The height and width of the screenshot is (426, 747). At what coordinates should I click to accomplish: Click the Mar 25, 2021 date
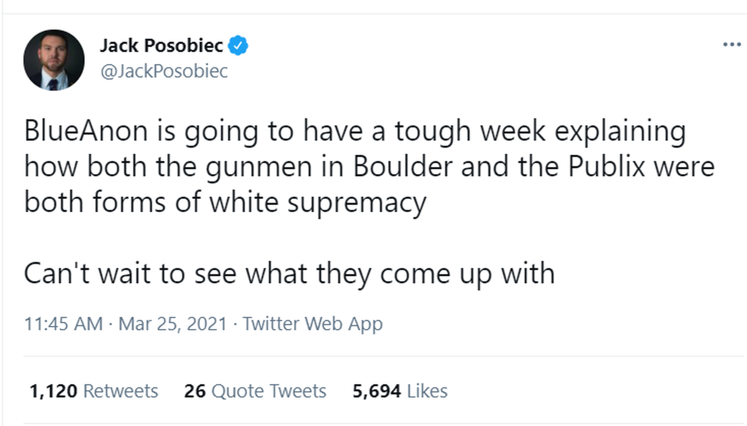pos(172,324)
